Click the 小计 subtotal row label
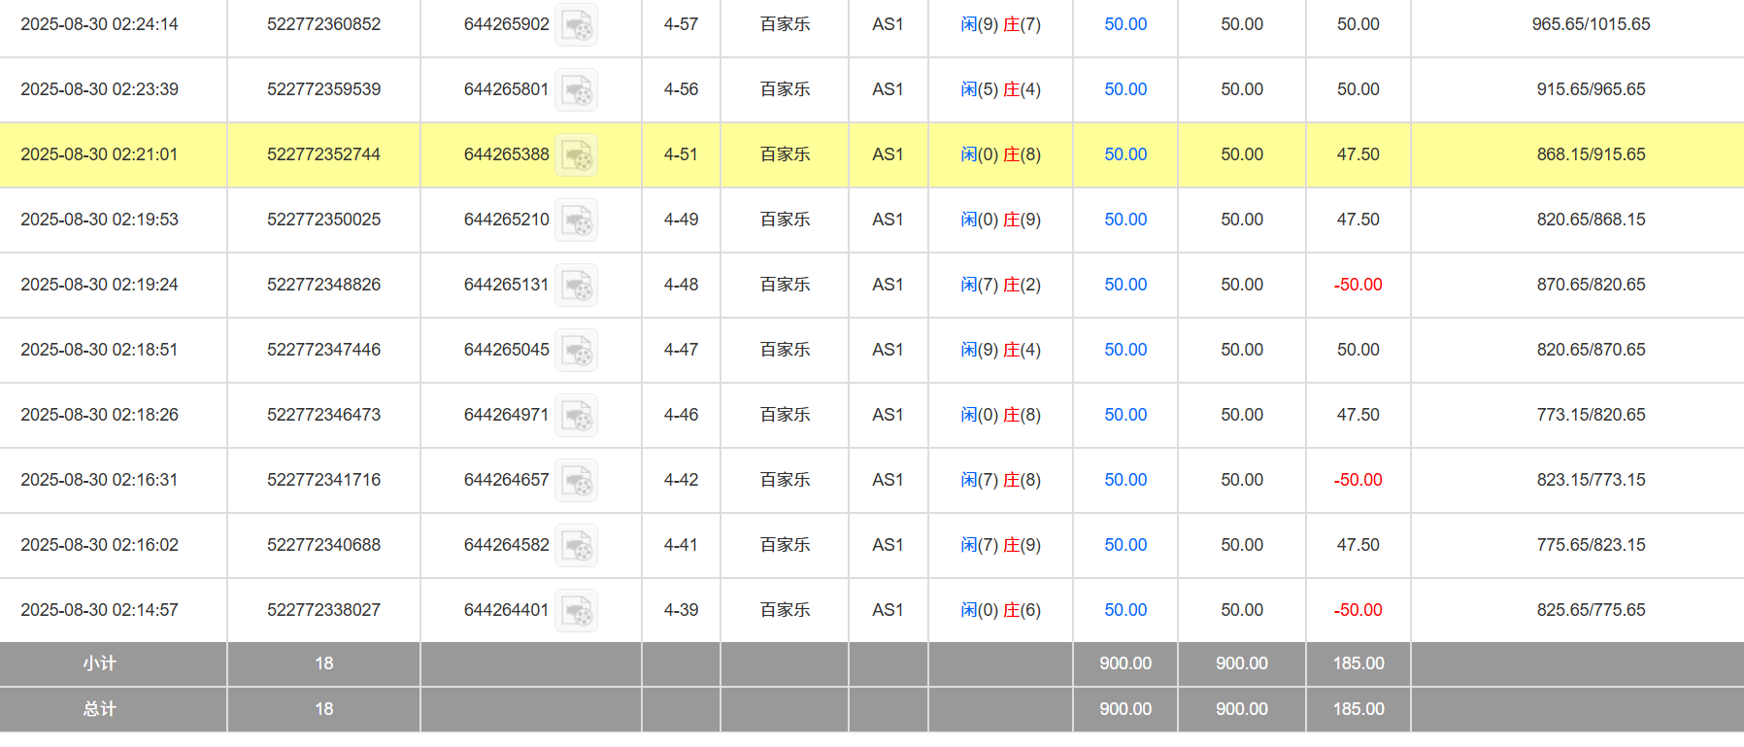Screen dimensions: 1744x747 [x=99, y=663]
